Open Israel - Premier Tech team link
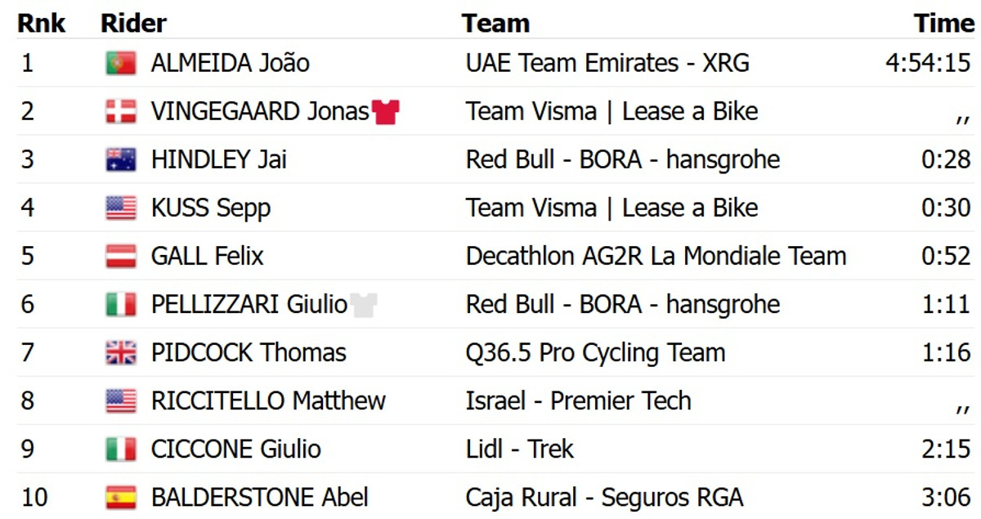This screenshot has width=981, height=519. [578, 401]
